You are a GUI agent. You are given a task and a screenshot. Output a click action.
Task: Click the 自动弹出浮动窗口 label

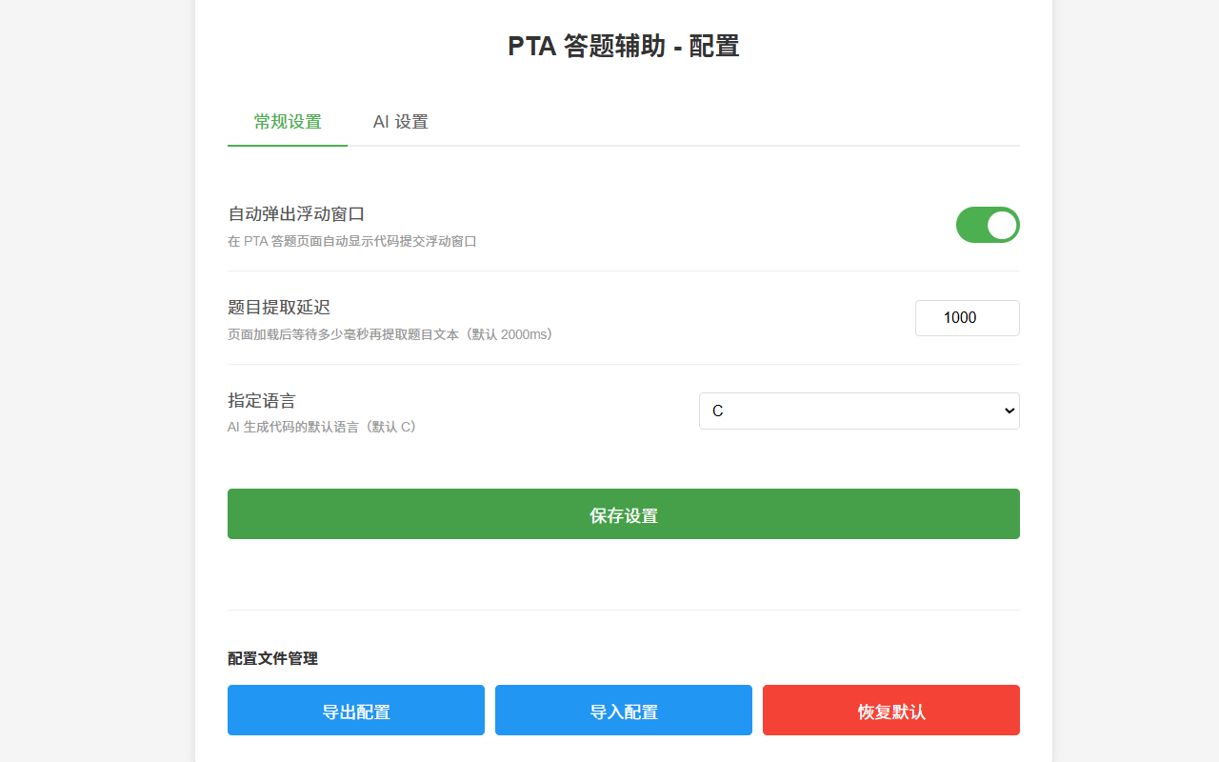296,214
